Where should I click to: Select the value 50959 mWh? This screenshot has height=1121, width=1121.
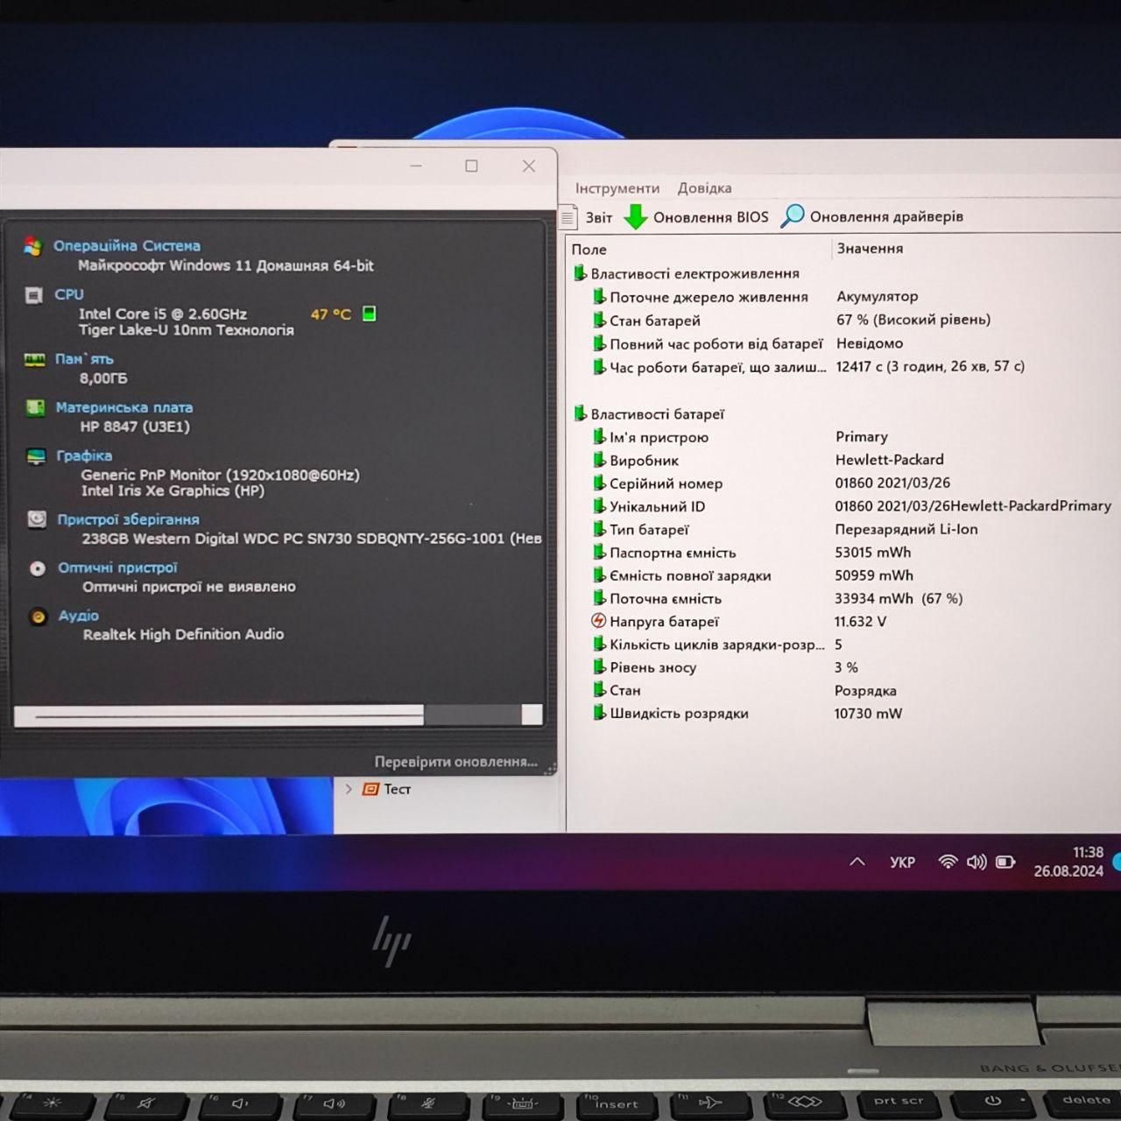click(x=874, y=575)
